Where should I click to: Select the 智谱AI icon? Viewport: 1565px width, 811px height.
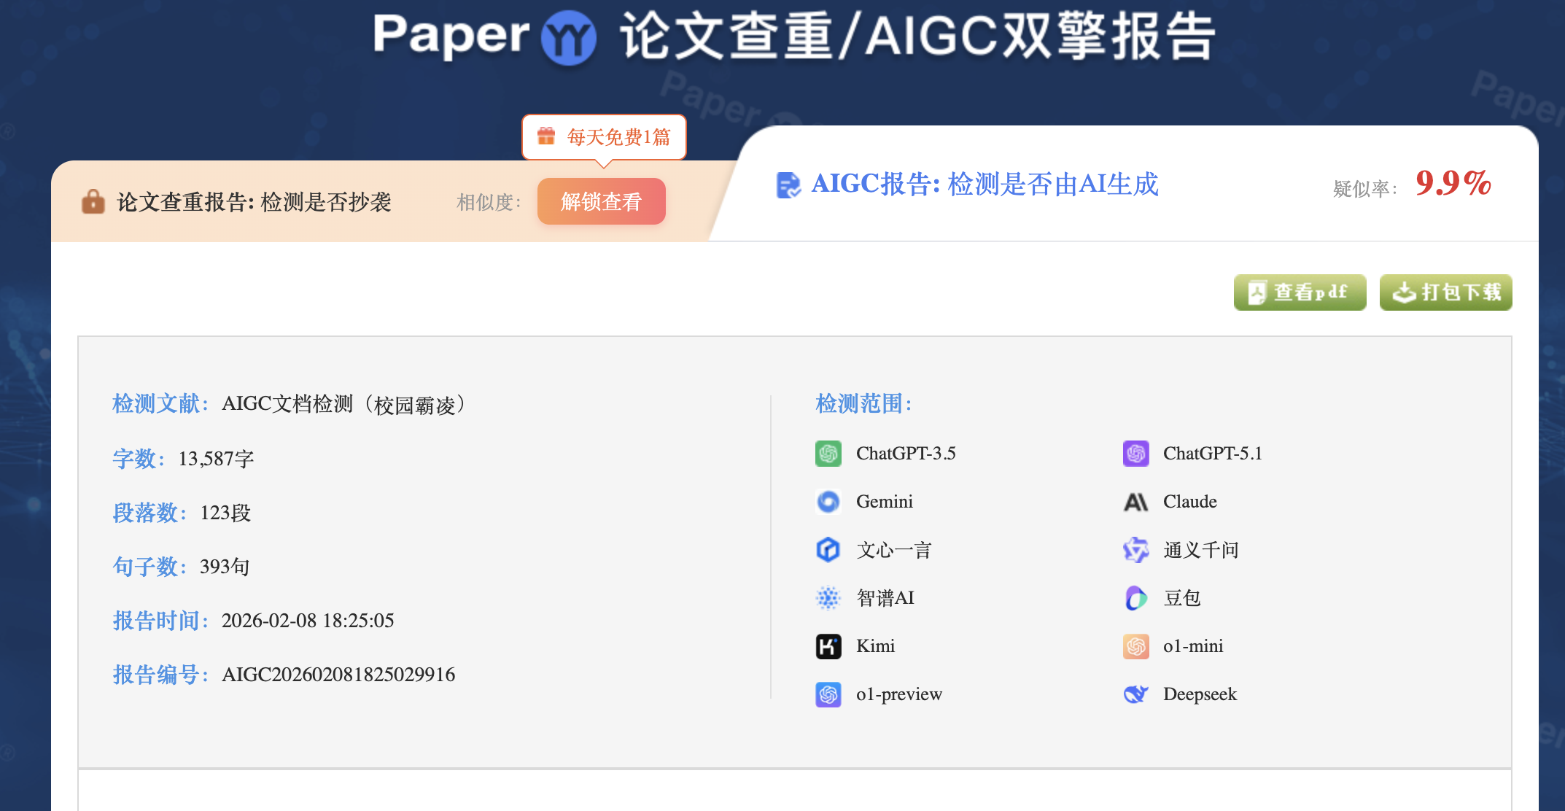click(x=828, y=597)
